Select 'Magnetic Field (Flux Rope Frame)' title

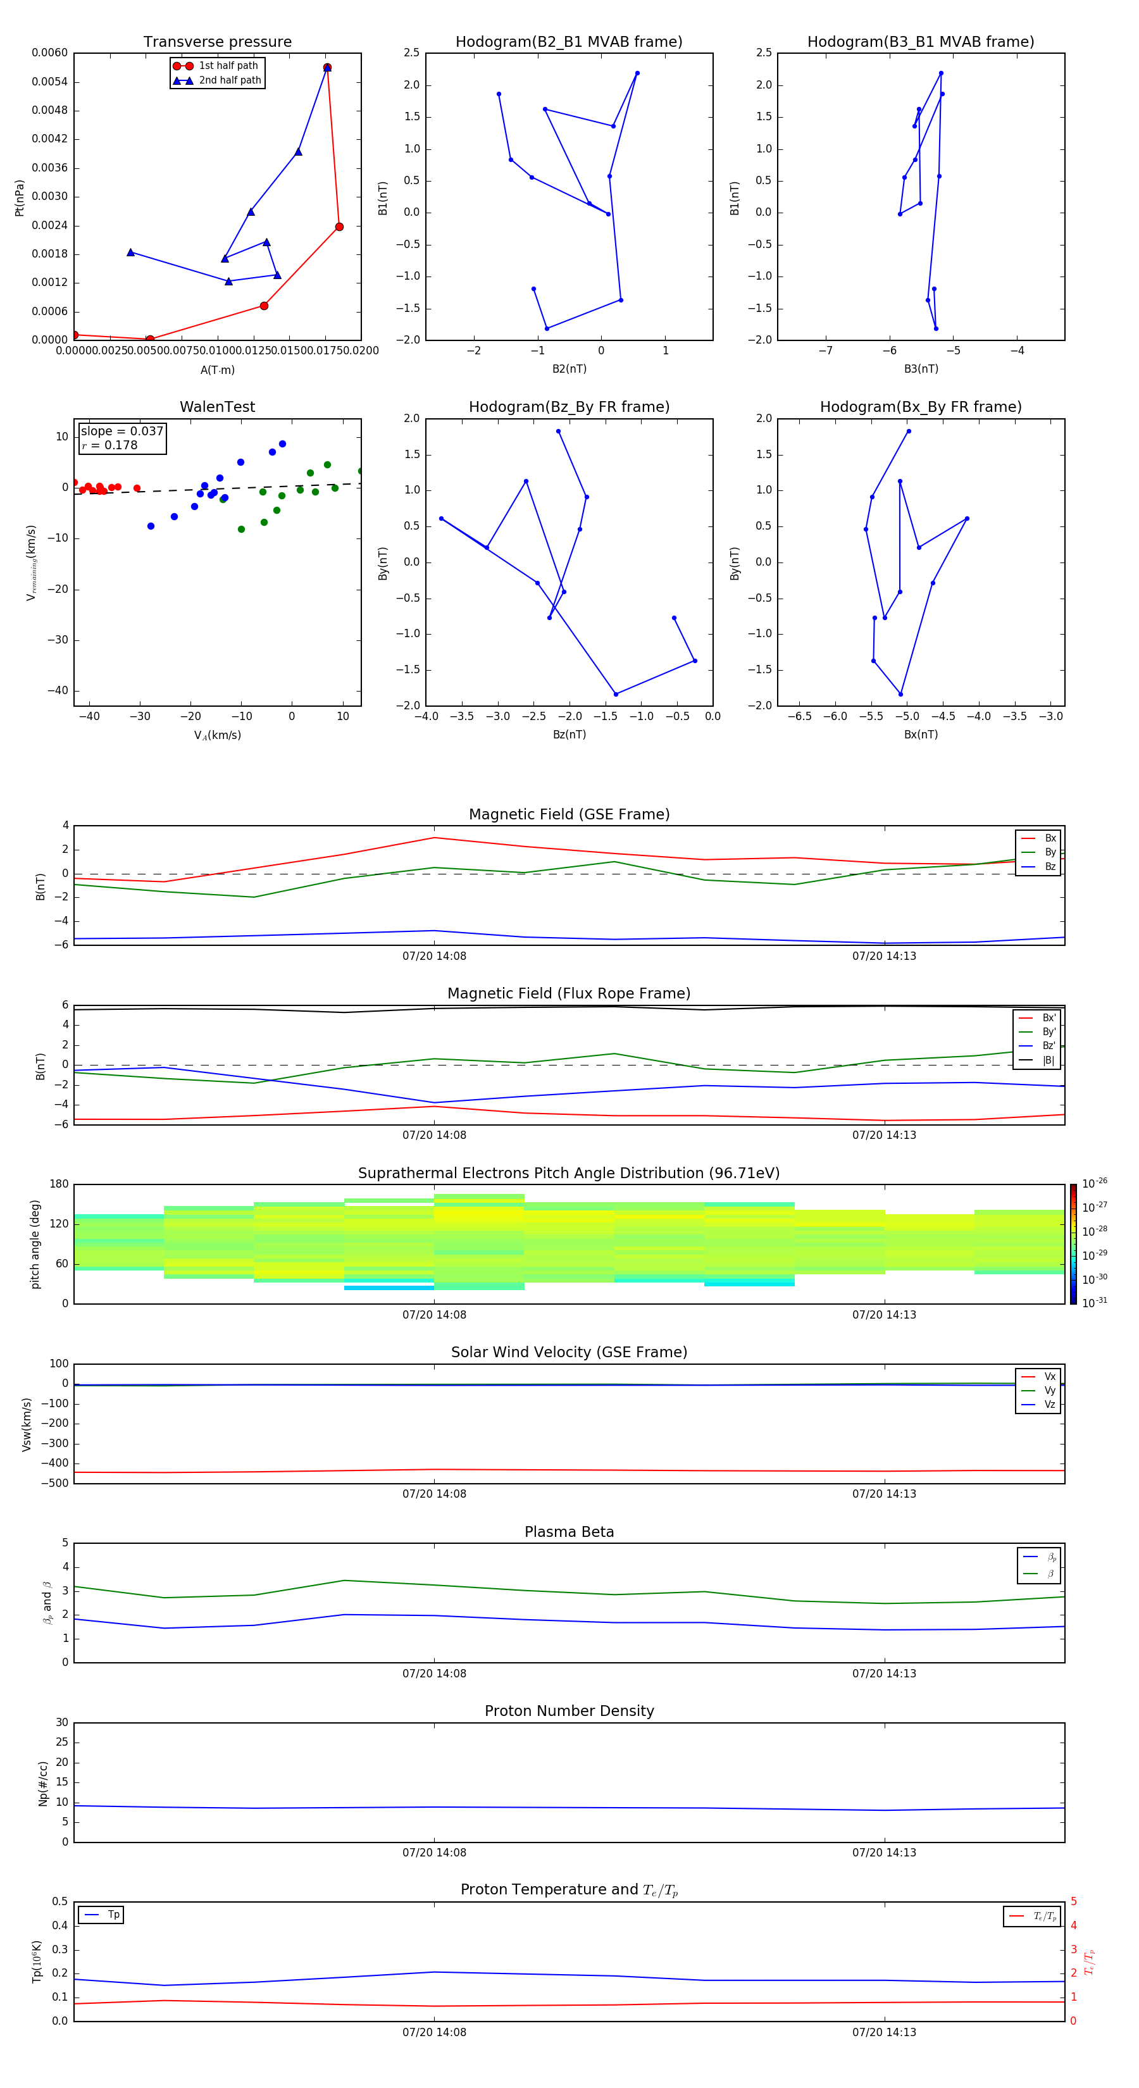pyautogui.click(x=569, y=994)
